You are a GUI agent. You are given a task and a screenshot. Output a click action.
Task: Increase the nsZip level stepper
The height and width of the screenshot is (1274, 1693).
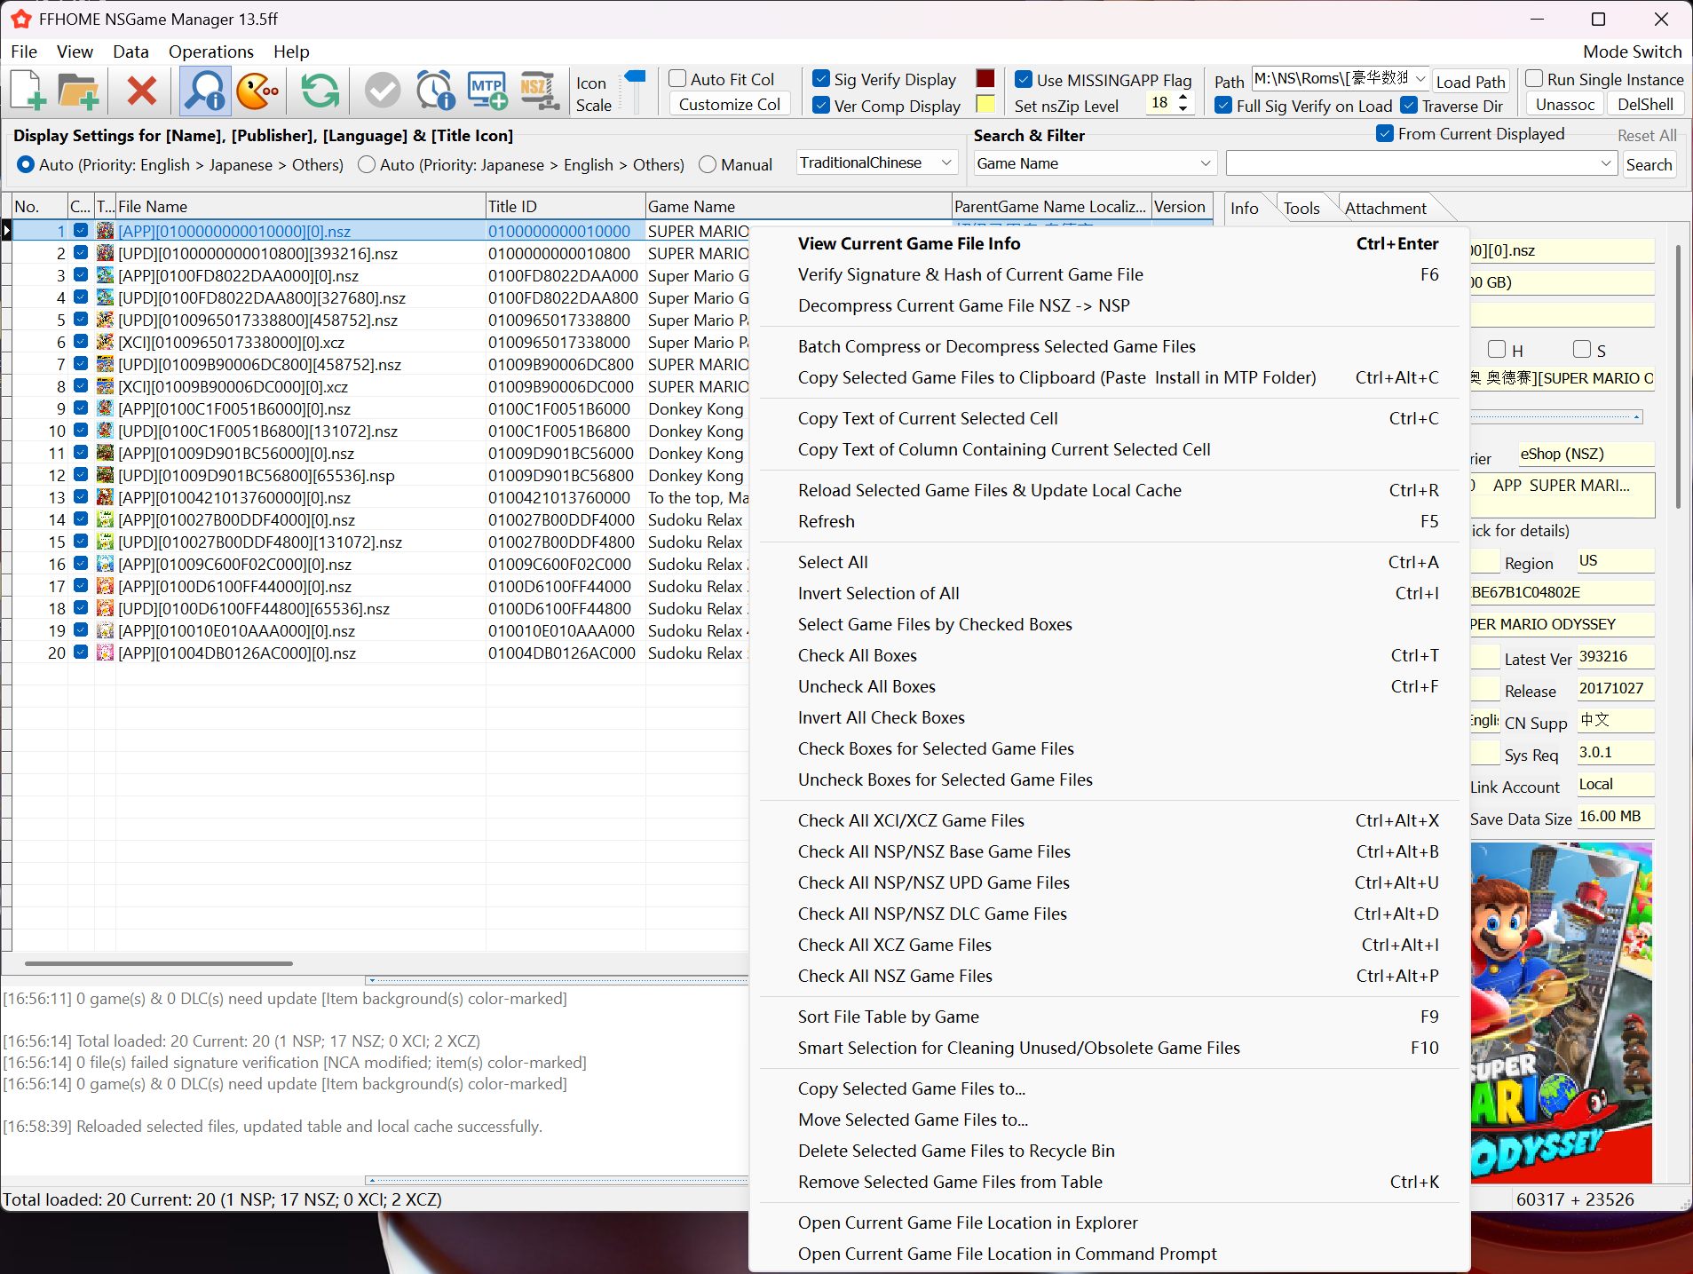1183,98
